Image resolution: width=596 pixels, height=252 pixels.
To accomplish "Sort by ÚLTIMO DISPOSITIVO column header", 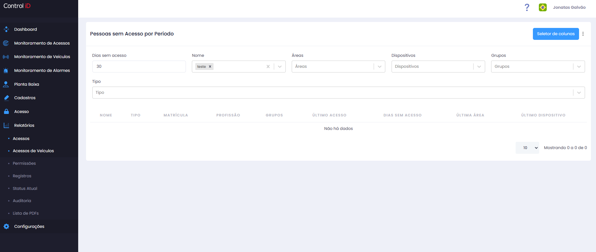I will [x=543, y=115].
